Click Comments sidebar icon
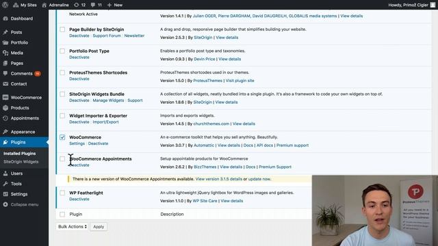 pyautogui.click(x=5, y=74)
